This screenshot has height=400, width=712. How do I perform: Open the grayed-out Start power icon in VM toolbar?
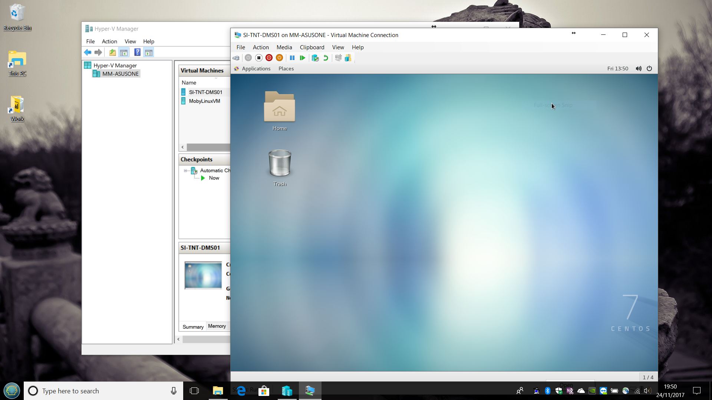click(248, 58)
